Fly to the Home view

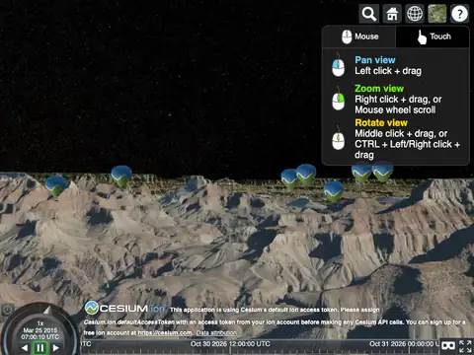(392, 14)
